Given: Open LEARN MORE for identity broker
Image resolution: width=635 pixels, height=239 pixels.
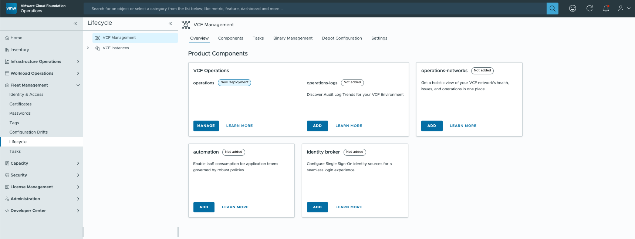Looking at the screenshot, I should point(349,207).
